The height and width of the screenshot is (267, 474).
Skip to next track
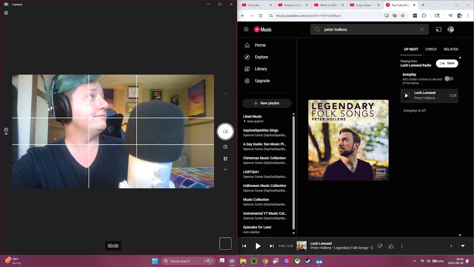click(x=271, y=246)
